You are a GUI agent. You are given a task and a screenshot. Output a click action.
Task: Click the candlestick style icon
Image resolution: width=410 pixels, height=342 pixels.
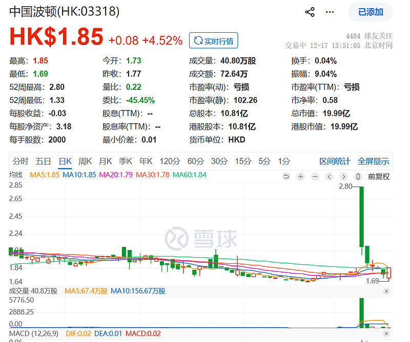pos(358,176)
